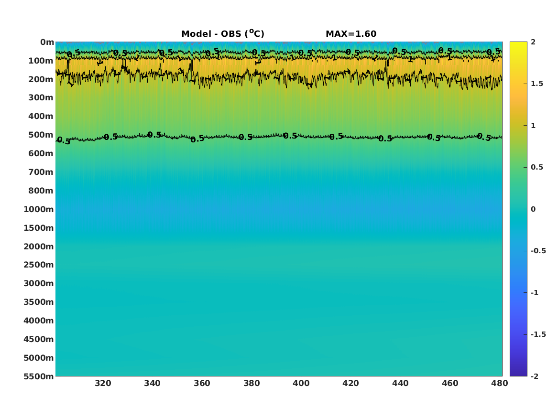Click the '440' x-axis tick label

(x=400, y=383)
